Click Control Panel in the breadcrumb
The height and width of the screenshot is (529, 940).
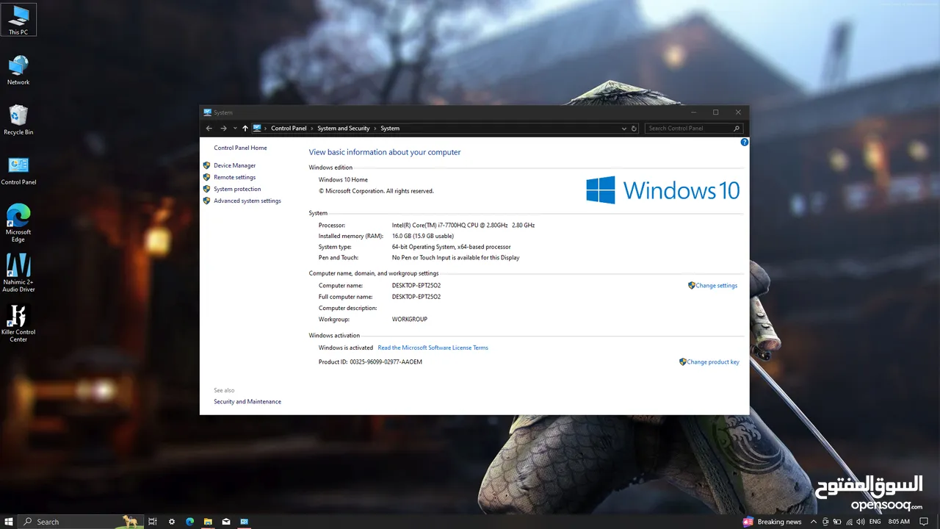(x=289, y=128)
